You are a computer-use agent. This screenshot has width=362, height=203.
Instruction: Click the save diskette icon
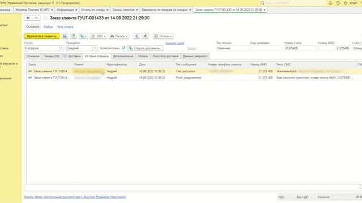click(x=64, y=36)
